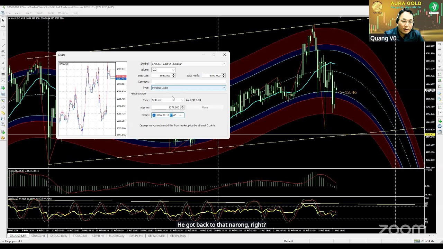Select the cursor arrow tool
This screenshot has height=249, width=443.
coord(3,21)
